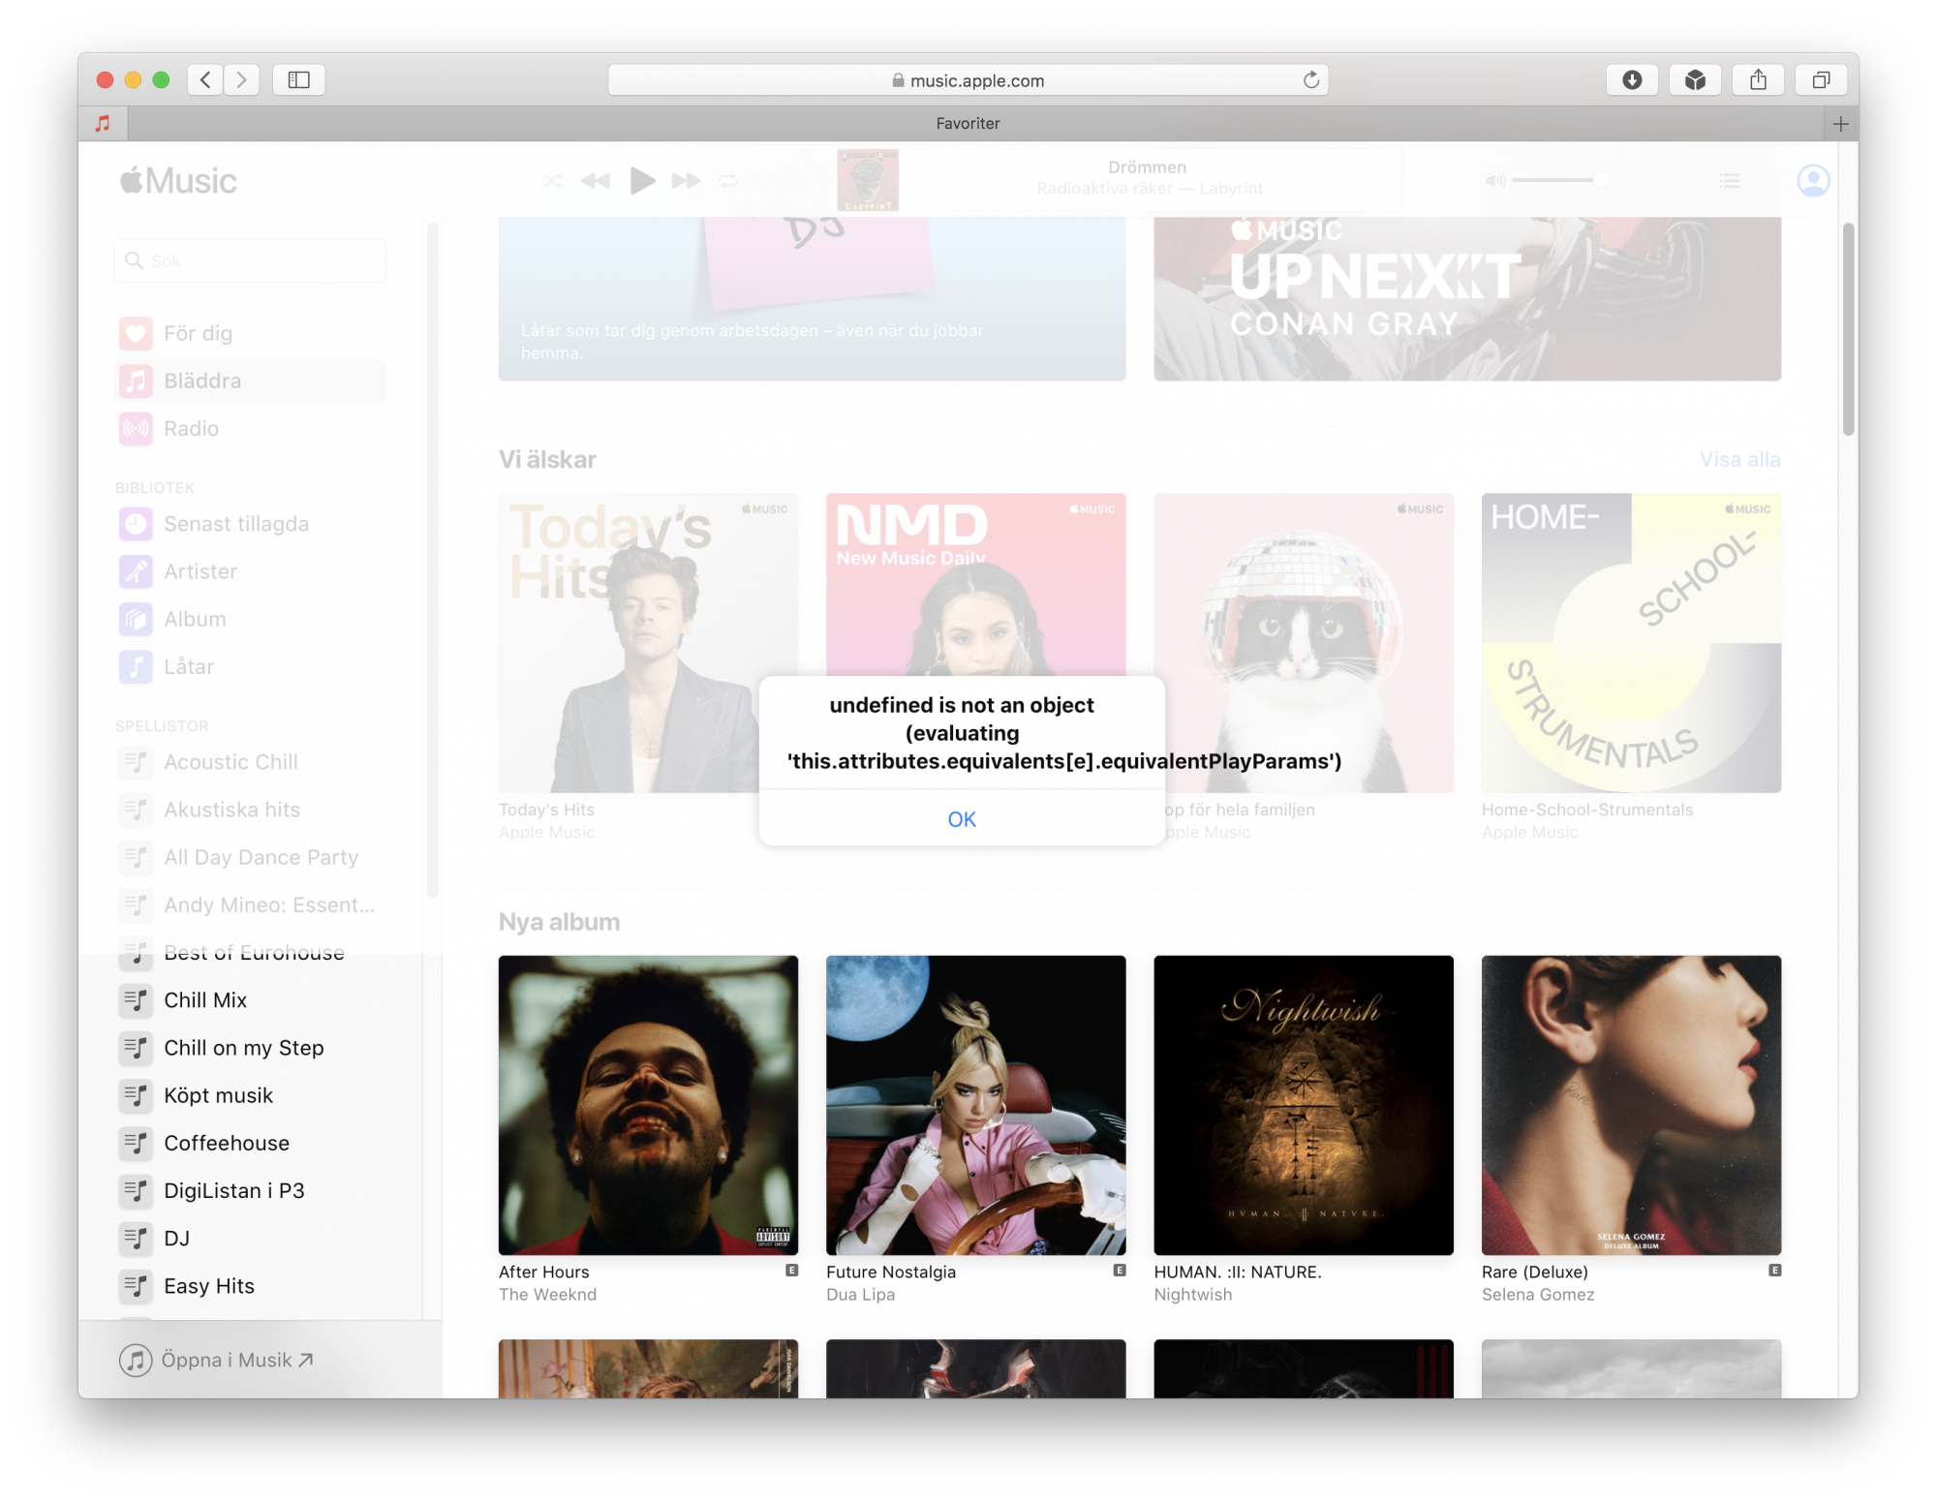The height and width of the screenshot is (1502, 1937).
Task: Open the playing next queue list
Action: coord(1730,181)
